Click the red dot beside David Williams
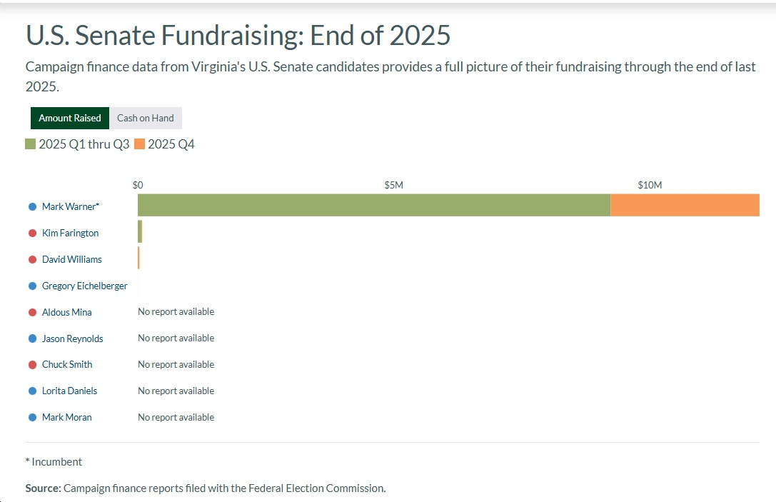 [32, 260]
